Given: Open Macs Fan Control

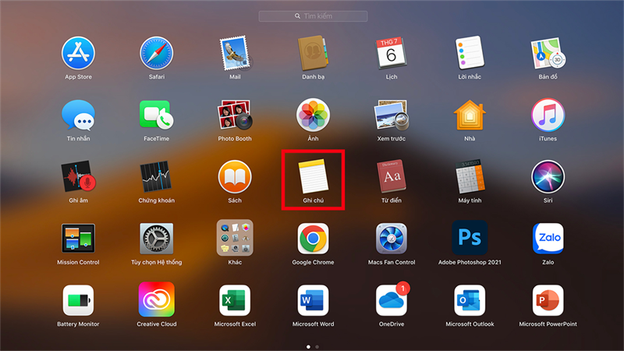Looking at the screenshot, I should (x=392, y=239).
